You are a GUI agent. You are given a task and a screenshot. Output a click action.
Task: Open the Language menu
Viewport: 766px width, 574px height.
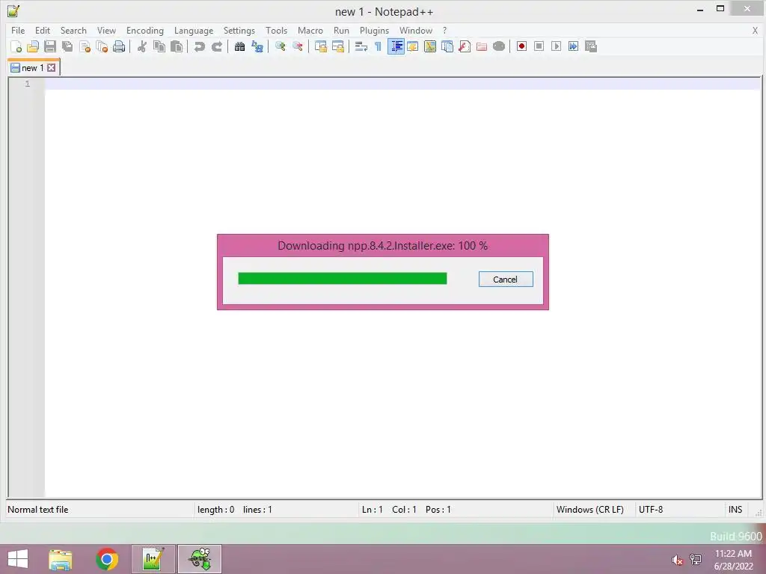click(x=194, y=30)
